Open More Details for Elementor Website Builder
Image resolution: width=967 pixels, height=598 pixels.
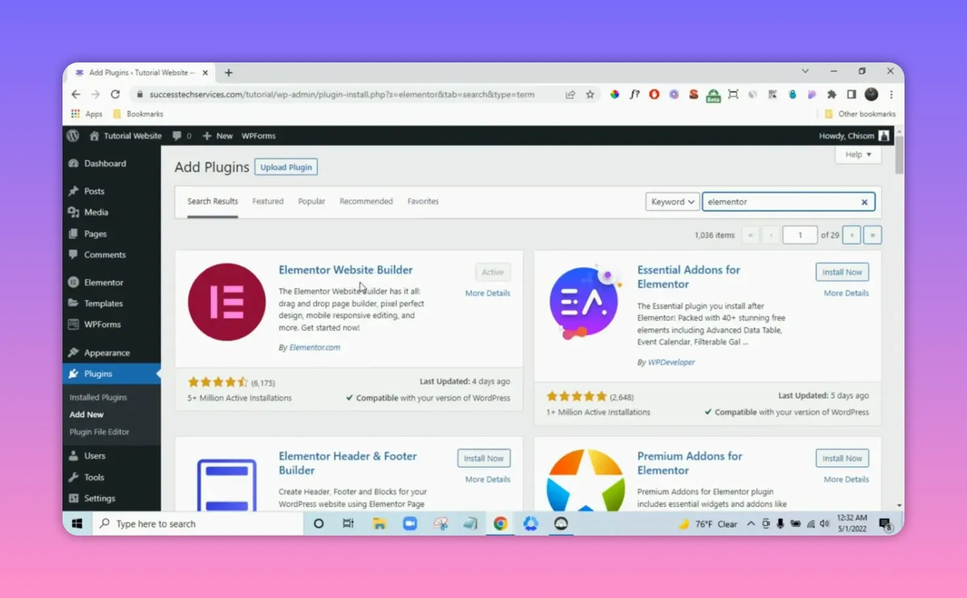point(487,293)
